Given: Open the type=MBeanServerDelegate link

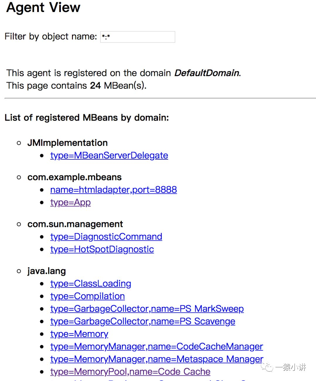Looking at the screenshot, I should 109,156.
